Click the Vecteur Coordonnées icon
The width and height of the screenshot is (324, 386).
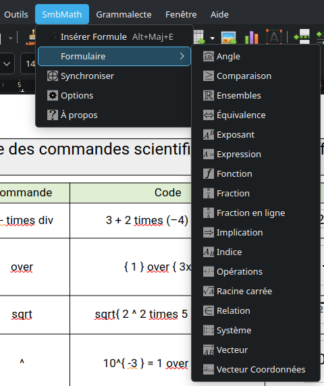(209, 370)
